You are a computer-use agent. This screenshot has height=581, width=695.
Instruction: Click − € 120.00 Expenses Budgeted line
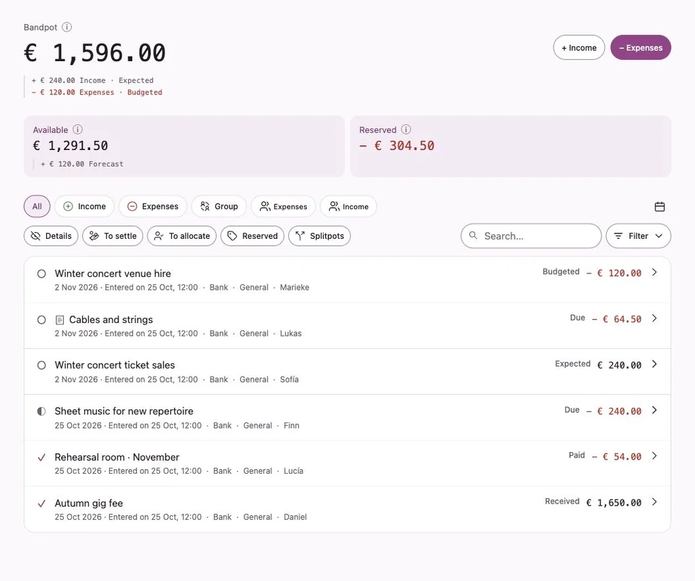click(96, 92)
